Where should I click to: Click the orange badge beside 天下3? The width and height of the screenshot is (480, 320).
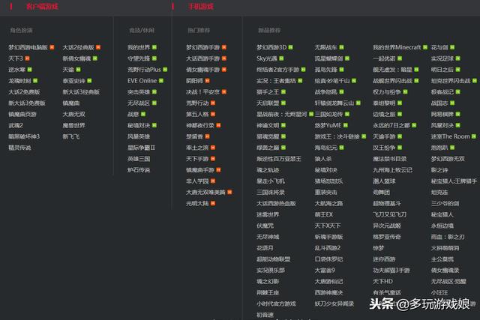click(x=27, y=58)
